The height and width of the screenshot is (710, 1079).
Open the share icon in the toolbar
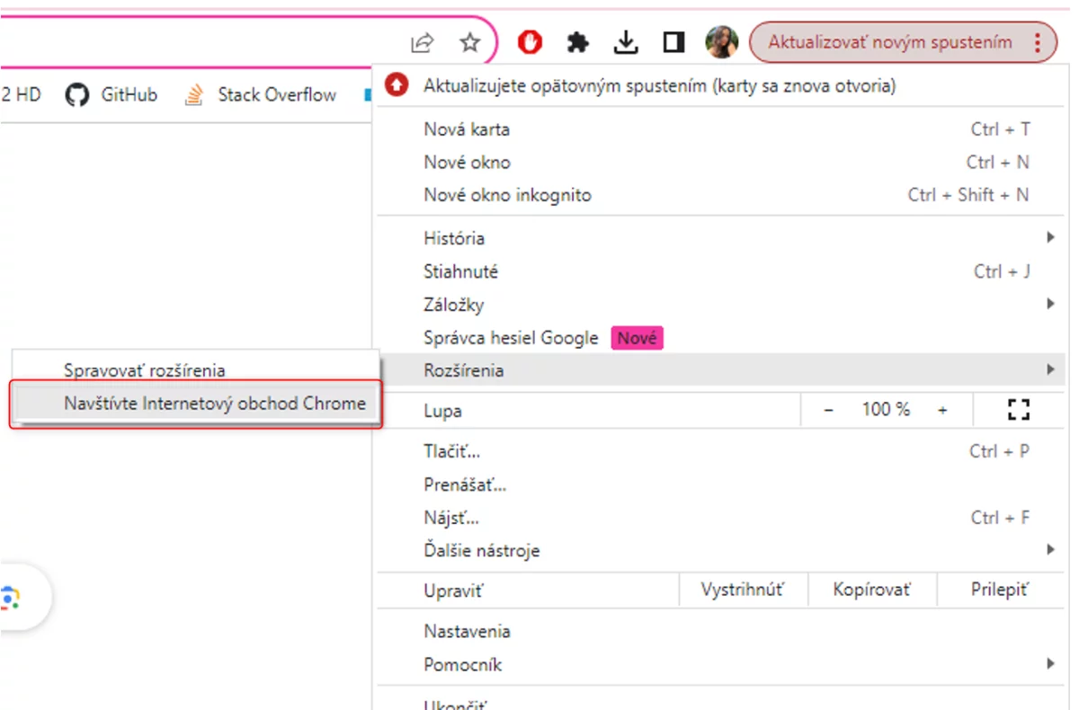[x=423, y=42]
